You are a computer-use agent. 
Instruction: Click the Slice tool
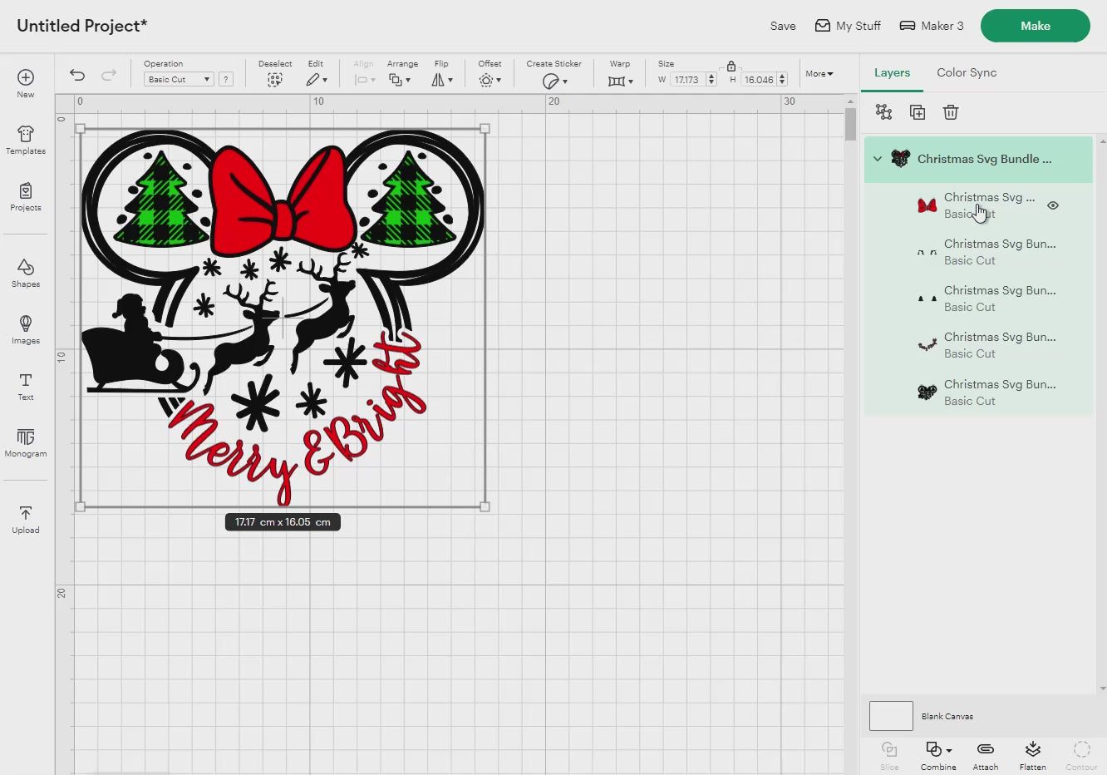[889, 755]
